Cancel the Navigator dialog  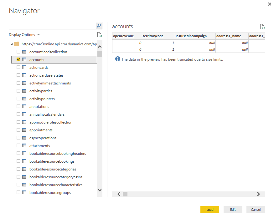(256, 210)
